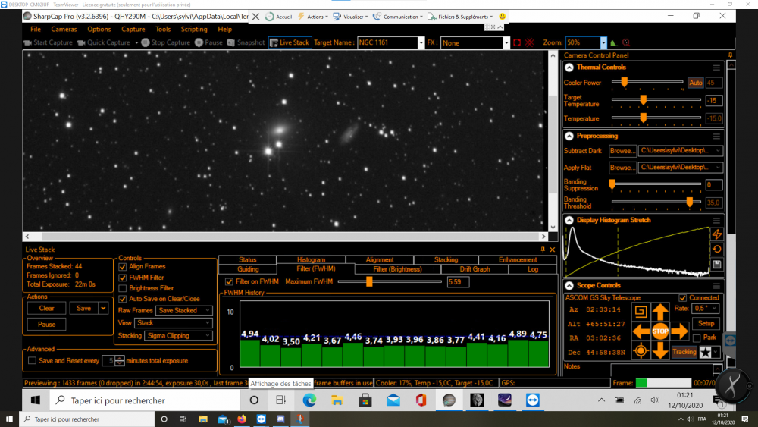Move the scope up with the up arrow

click(x=660, y=312)
